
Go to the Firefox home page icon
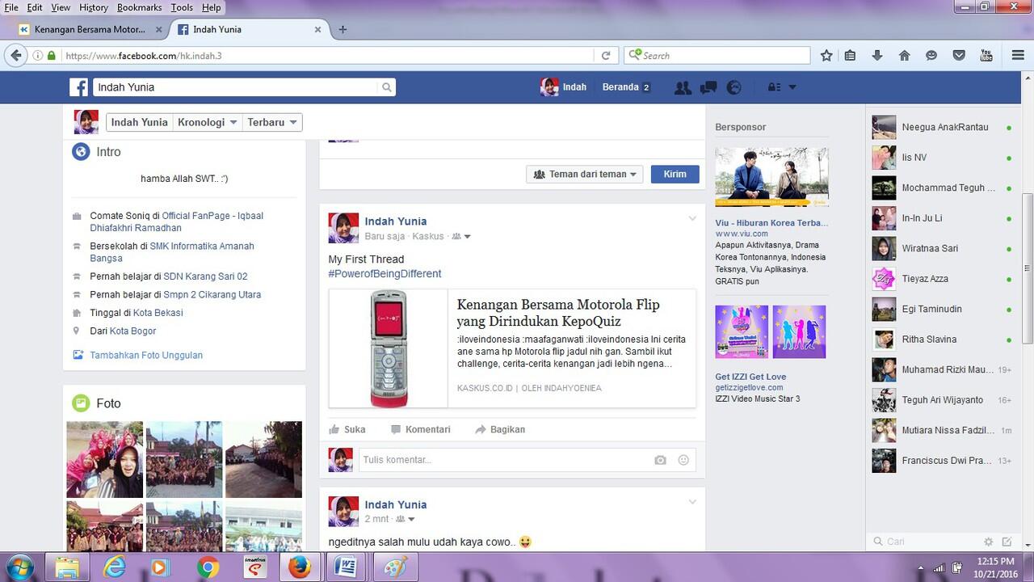point(905,56)
